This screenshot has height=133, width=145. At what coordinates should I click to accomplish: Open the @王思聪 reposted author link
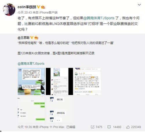(23, 38)
